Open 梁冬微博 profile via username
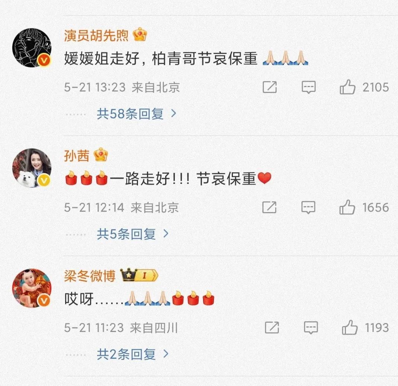Screen dimensions: 398x386 (x=90, y=275)
